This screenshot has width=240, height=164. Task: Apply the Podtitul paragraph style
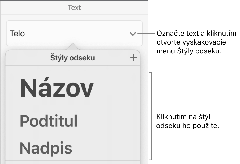tap(73, 121)
